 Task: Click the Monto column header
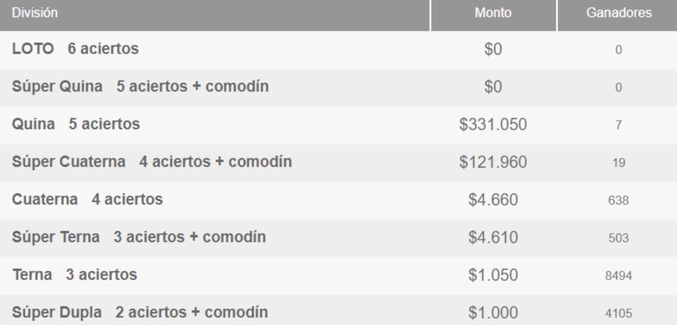click(x=493, y=12)
